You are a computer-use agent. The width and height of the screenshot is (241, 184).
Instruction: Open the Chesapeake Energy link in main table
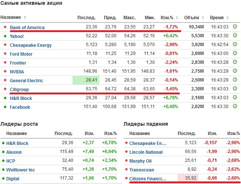pos(31,45)
